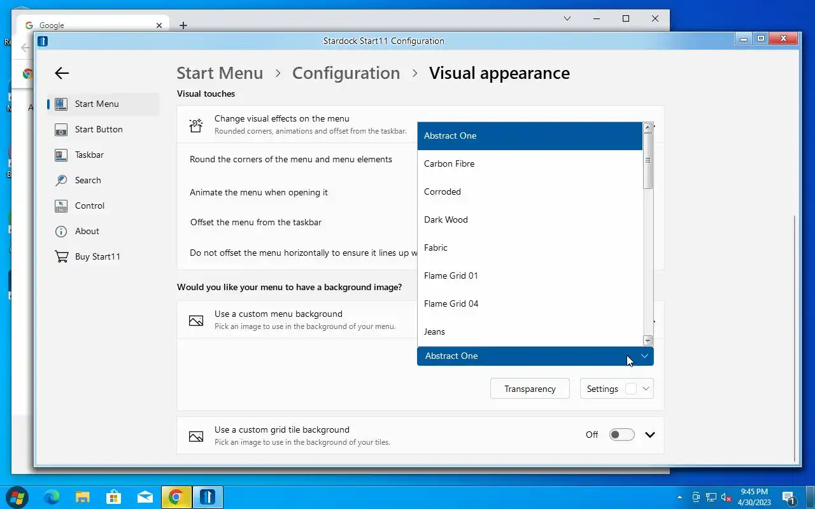Open Microsoft Store from the taskbar

pyautogui.click(x=114, y=497)
